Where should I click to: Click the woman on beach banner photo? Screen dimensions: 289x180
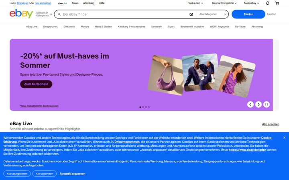point(235,76)
